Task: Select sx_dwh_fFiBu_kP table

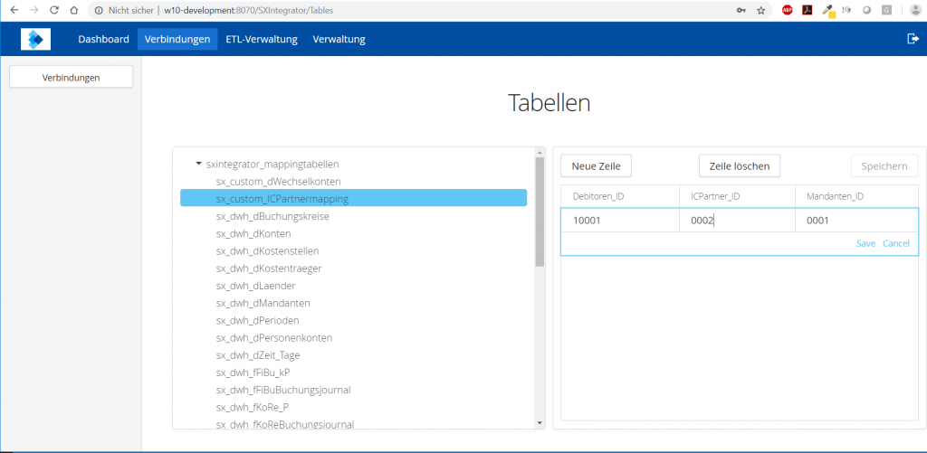Action: click(253, 373)
